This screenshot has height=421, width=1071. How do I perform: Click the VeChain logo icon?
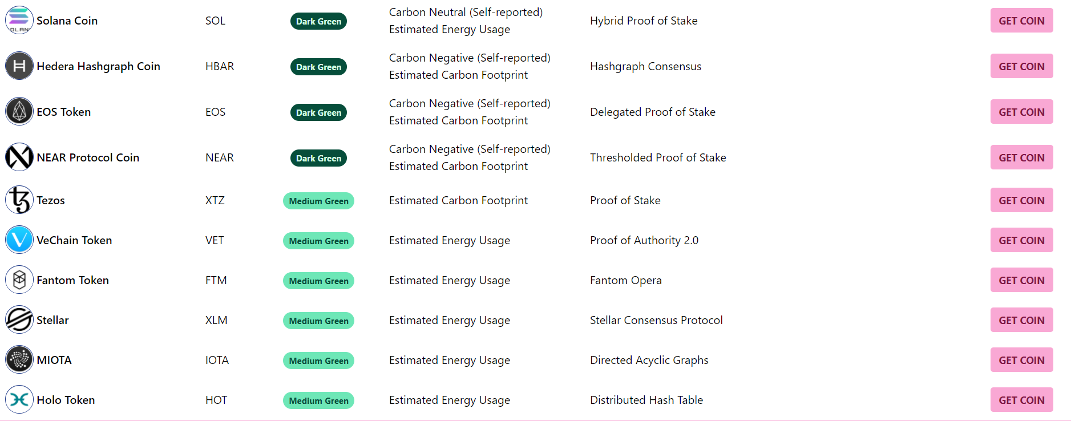(19, 240)
